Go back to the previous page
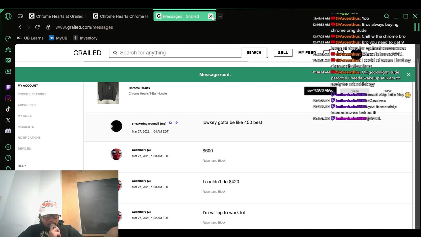This screenshot has height=237, width=421. 20,27
